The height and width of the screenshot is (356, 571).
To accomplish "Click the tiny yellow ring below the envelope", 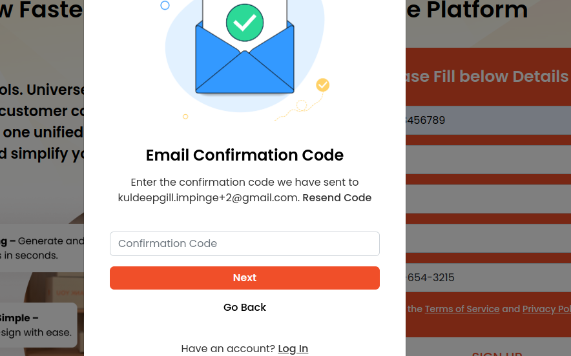I will click(185, 117).
